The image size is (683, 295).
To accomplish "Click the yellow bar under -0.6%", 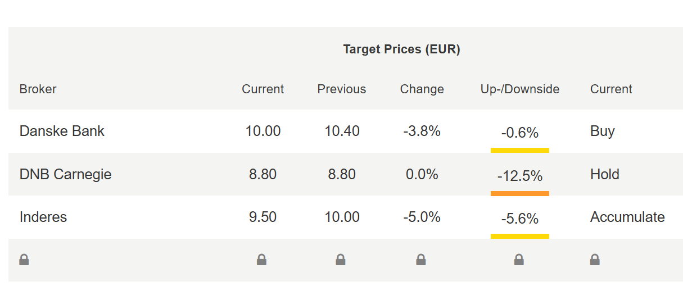I will point(520,150).
